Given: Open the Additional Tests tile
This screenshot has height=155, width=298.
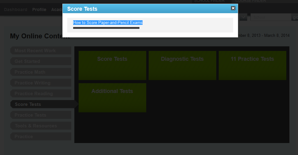Looking at the screenshot, I should (x=112, y=98).
